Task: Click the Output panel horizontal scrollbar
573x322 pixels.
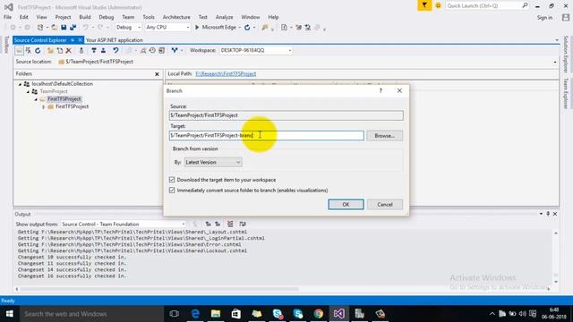Action: click(x=159, y=289)
